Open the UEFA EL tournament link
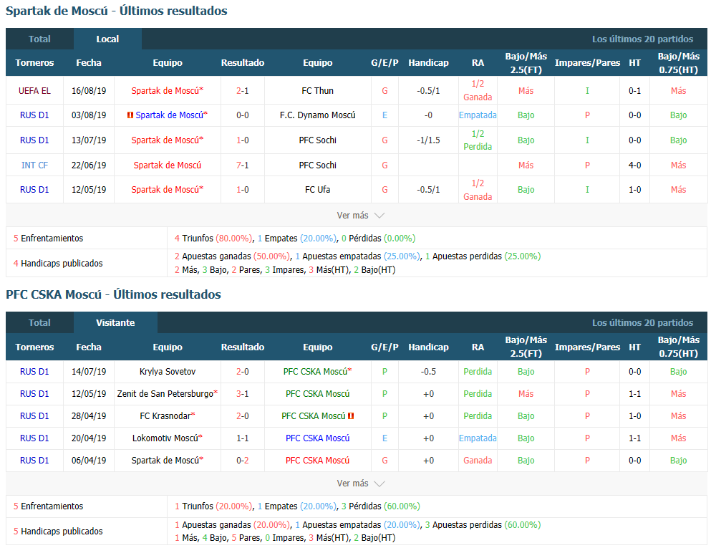711x548 pixels. tap(34, 91)
